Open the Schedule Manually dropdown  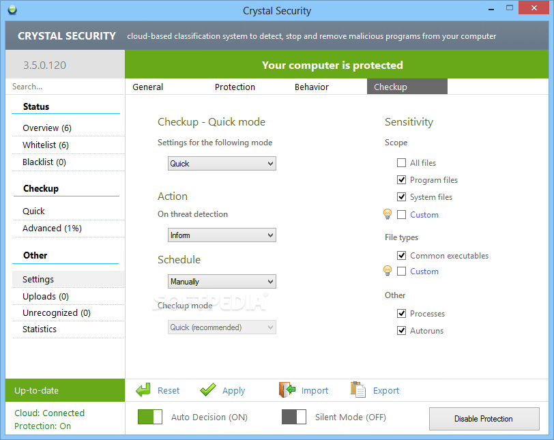(x=222, y=282)
